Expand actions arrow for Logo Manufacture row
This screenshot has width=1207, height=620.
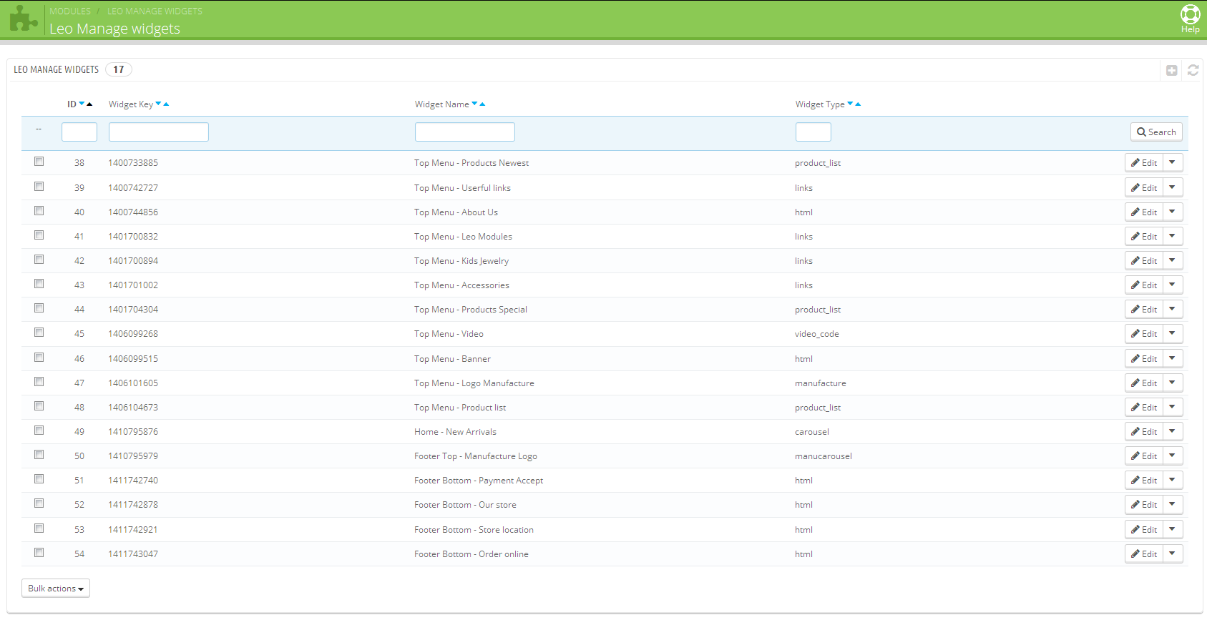1173,383
